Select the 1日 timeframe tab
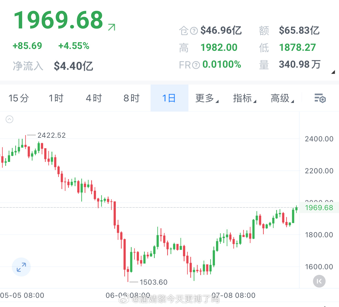339x307 pixels. pos(169,98)
